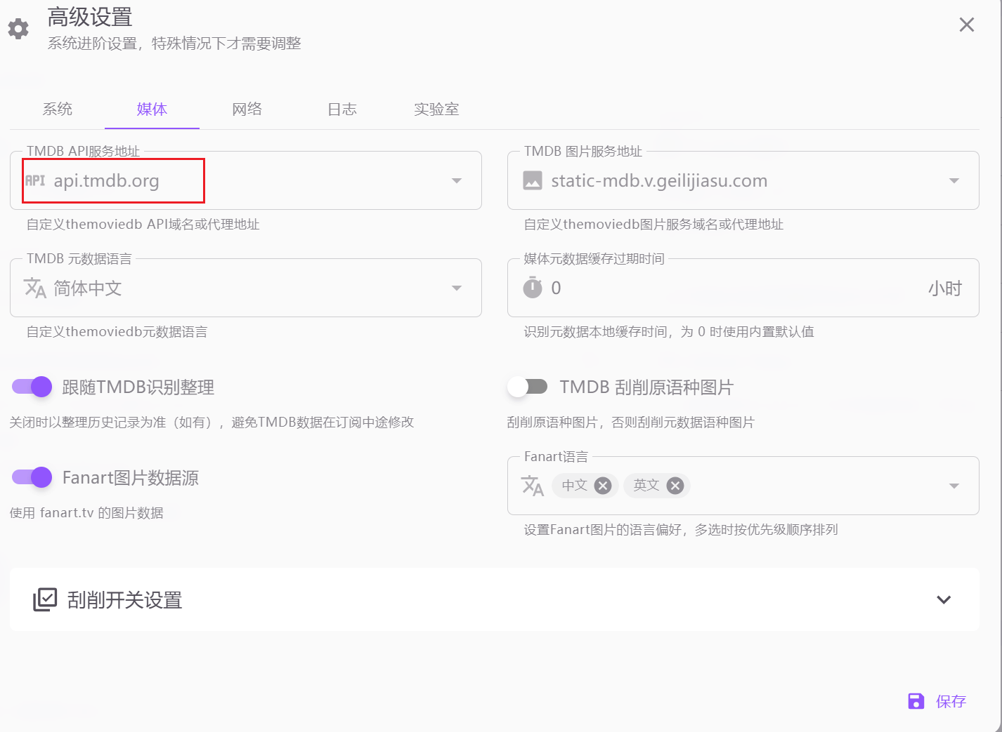Viewport: 1002px width, 732px height.
Task: Close the 高级设置 dialog
Action: [x=967, y=25]
